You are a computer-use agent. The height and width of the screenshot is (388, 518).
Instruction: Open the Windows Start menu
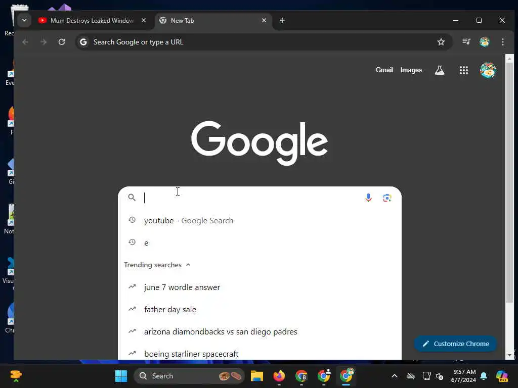[x=121, y=376]
